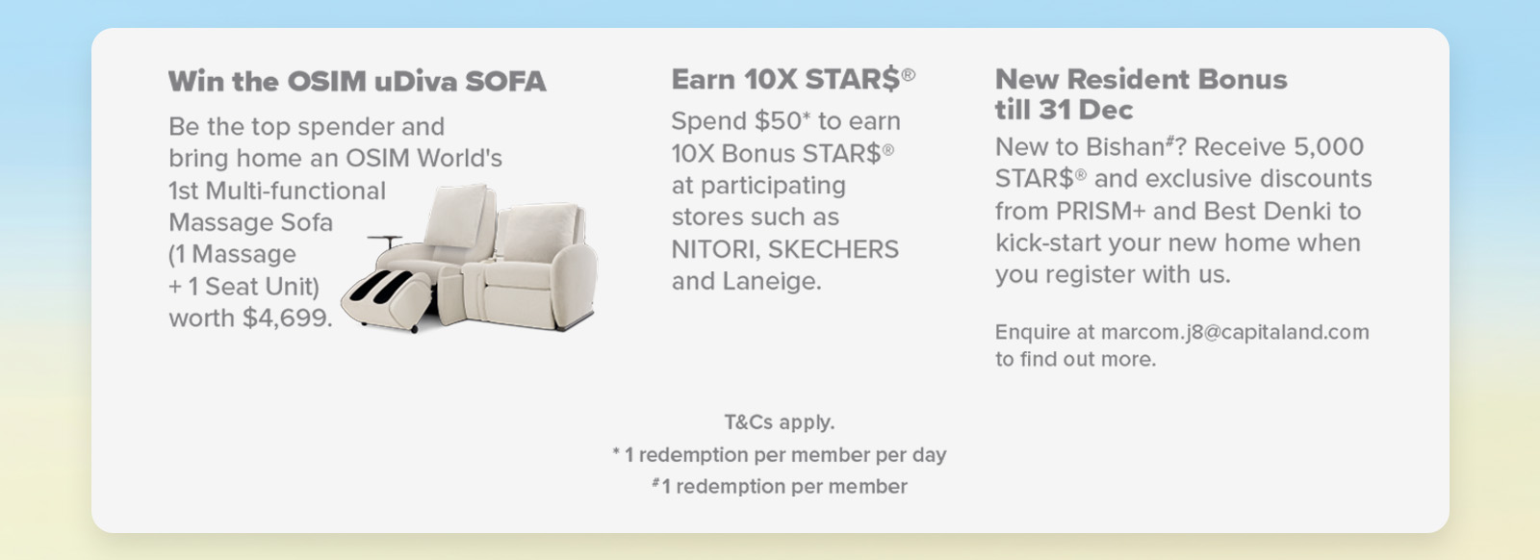Click the "Spend $50* to earn" line
The image size is (1540, 560).
point(785,121)
